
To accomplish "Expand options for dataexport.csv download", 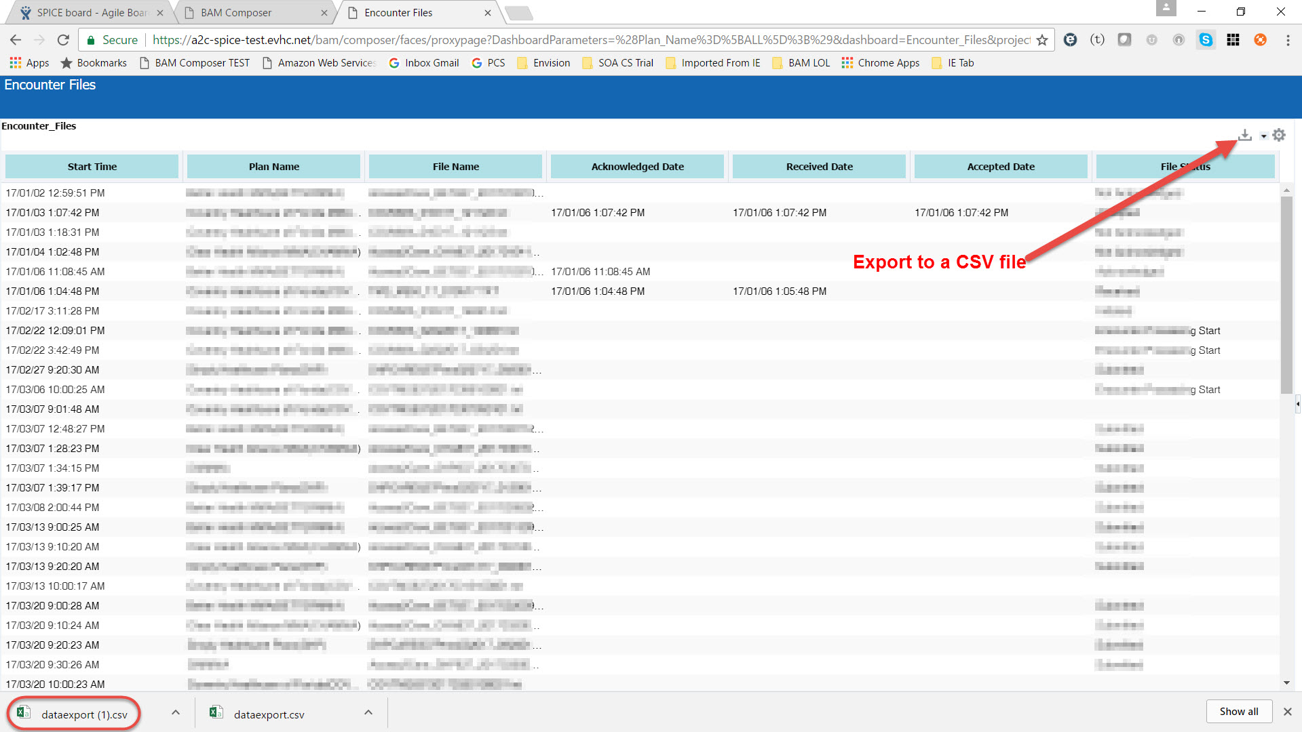I will point(368,712).
